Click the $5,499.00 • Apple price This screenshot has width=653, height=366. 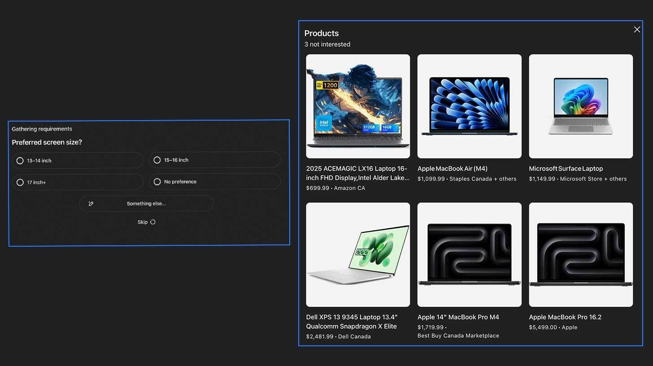coord(553,327)
